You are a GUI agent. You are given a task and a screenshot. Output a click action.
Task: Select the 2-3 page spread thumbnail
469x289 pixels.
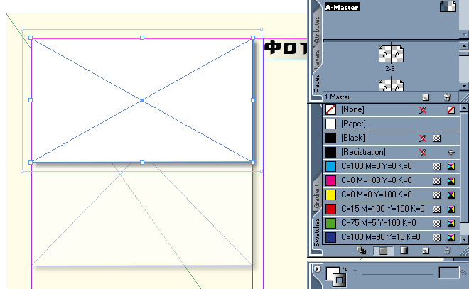point(391,54)
